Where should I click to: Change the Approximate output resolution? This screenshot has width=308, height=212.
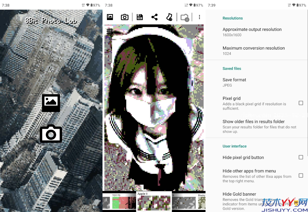(x=252, y=32)
